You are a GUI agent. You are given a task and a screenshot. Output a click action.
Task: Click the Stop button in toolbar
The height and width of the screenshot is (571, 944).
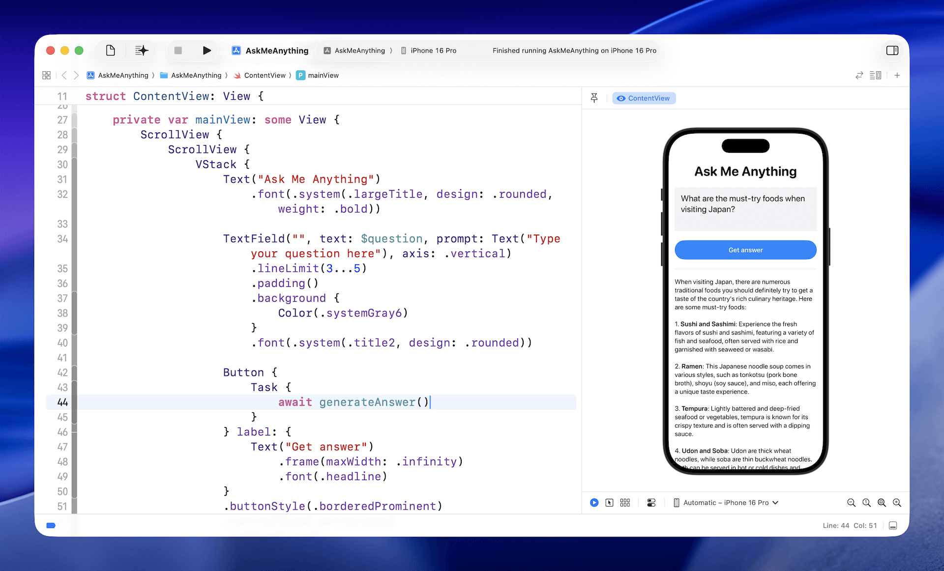pyautogui.click(x=178, y=51)
